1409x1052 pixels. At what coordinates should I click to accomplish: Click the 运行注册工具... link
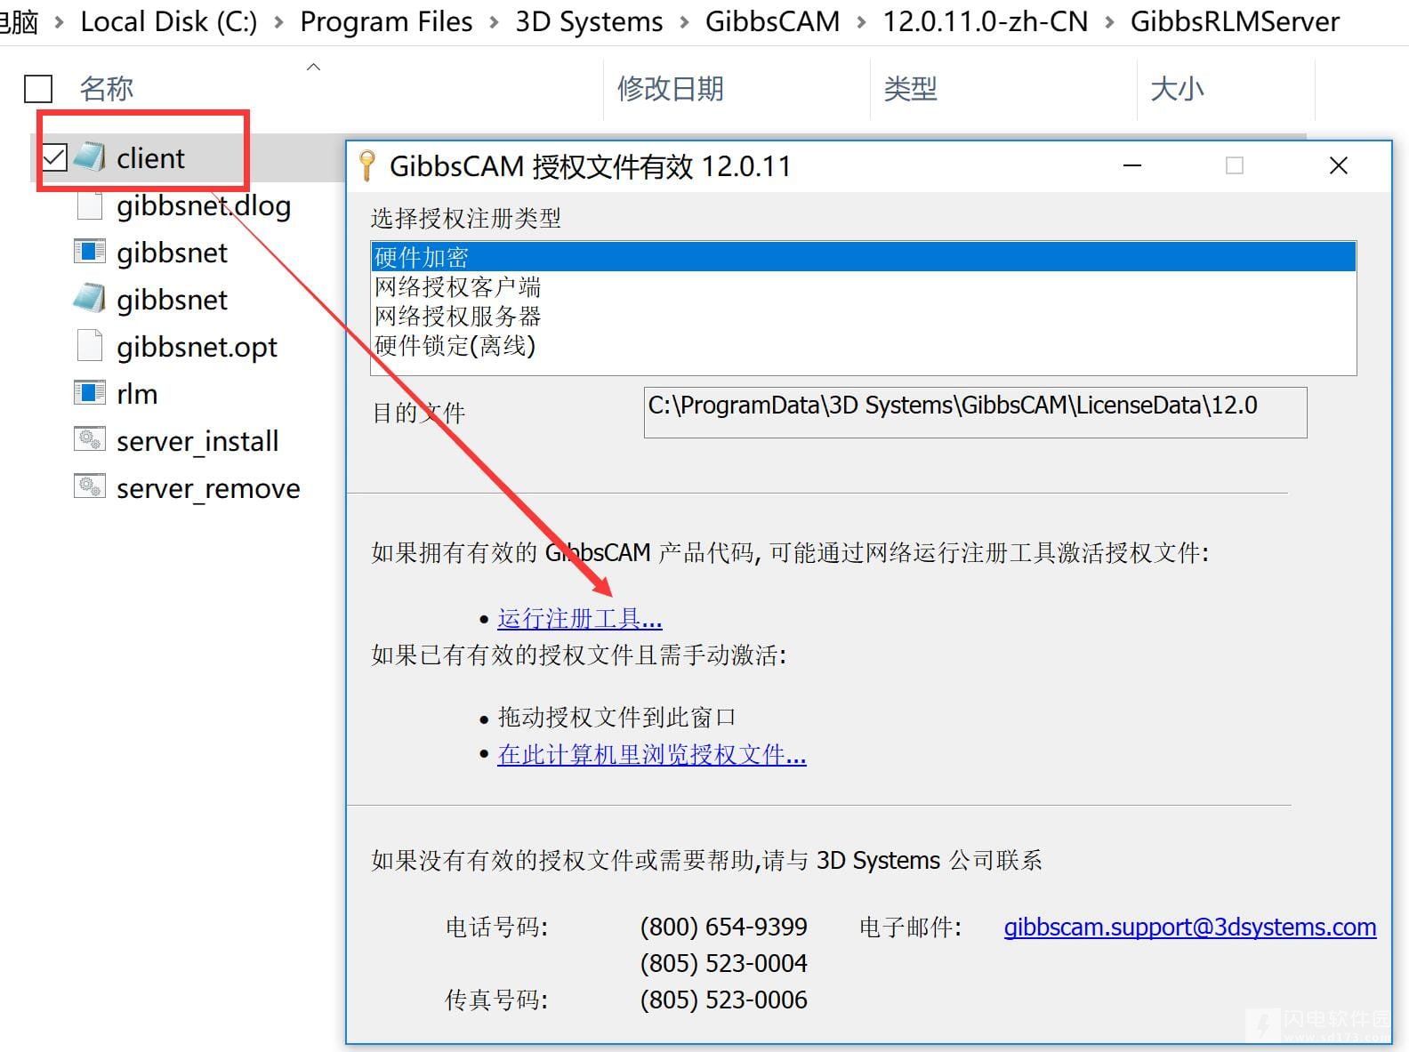point(580,618)
